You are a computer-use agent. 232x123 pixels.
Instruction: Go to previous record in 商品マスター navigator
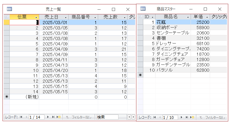click(160, 117)
